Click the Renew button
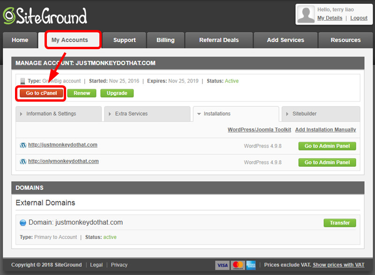The width and height of the screenshot is (375, 275). [82, 93]
